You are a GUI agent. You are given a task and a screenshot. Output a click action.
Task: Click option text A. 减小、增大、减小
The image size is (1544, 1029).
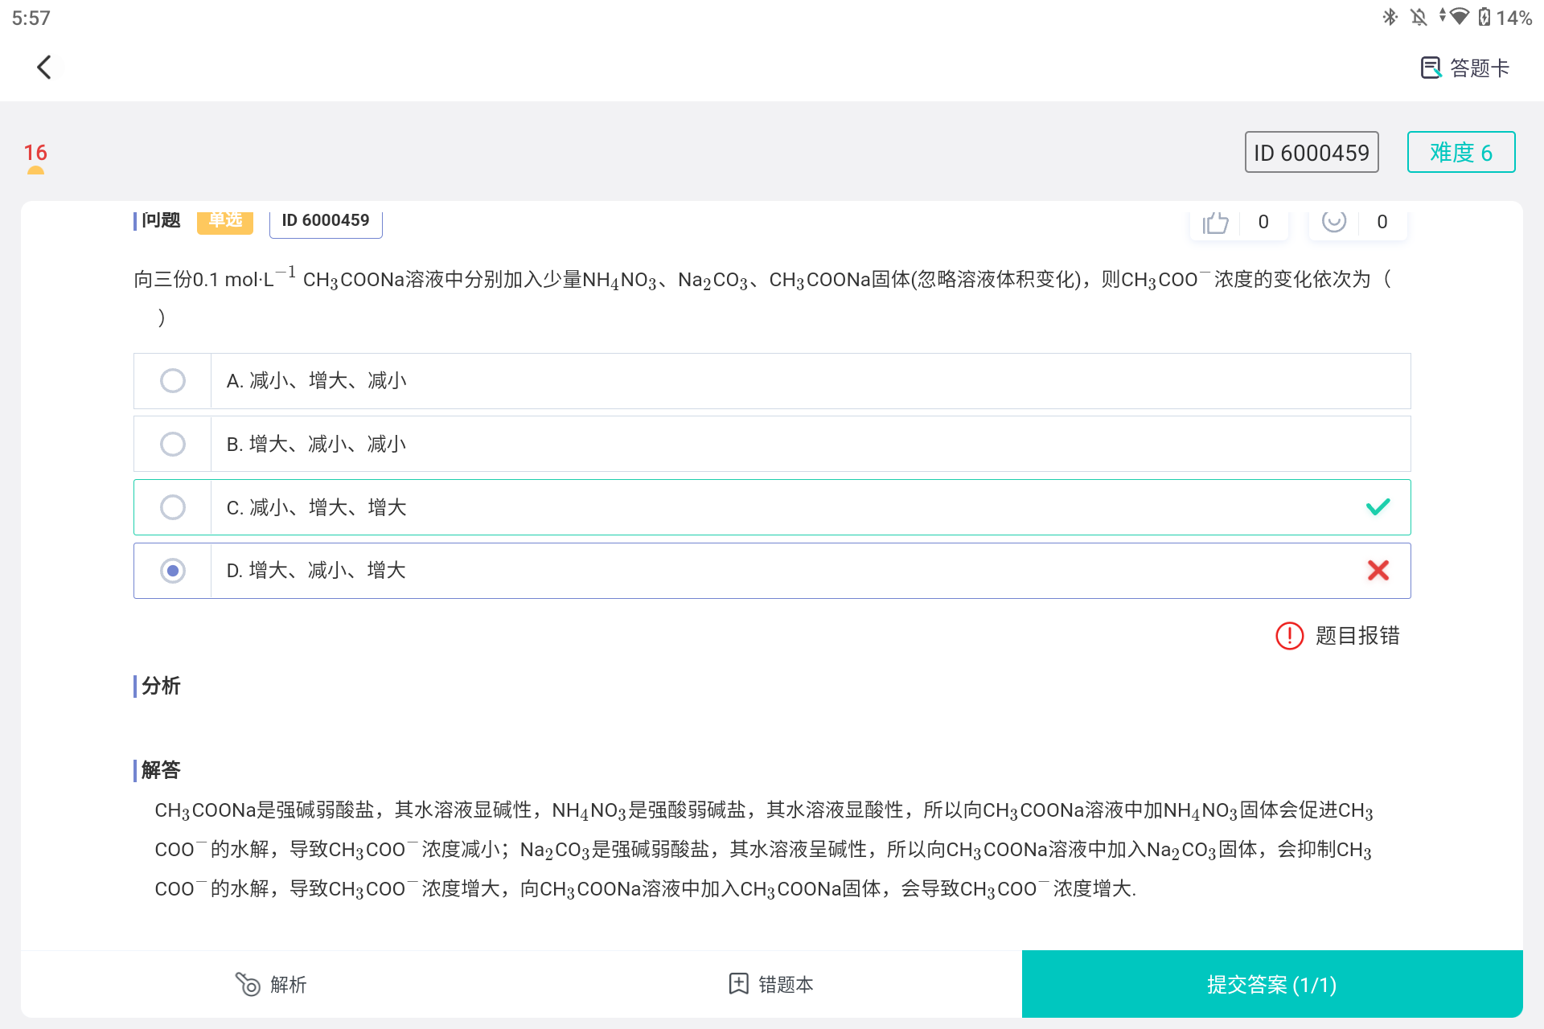[x=317, y=380]
